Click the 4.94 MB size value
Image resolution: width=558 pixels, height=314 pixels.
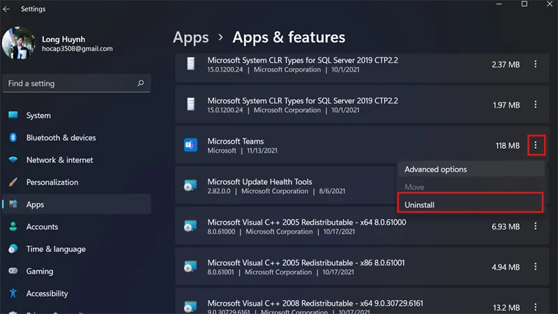pos(506,267)
